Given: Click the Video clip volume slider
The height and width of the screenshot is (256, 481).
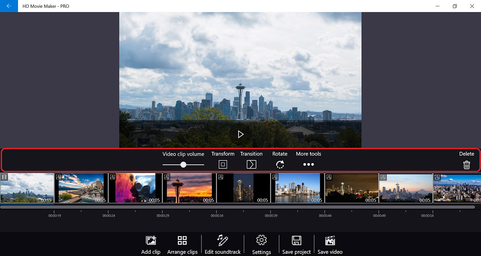Looking at the screenshot, I should click(183, 165).
